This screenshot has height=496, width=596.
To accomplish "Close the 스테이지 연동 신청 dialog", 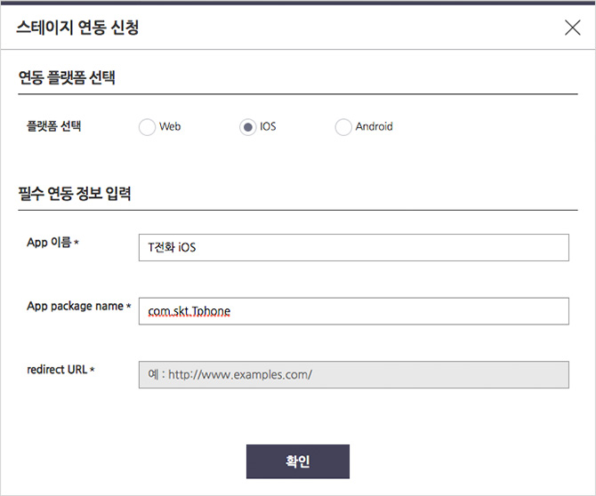I will tap(572, 28).
